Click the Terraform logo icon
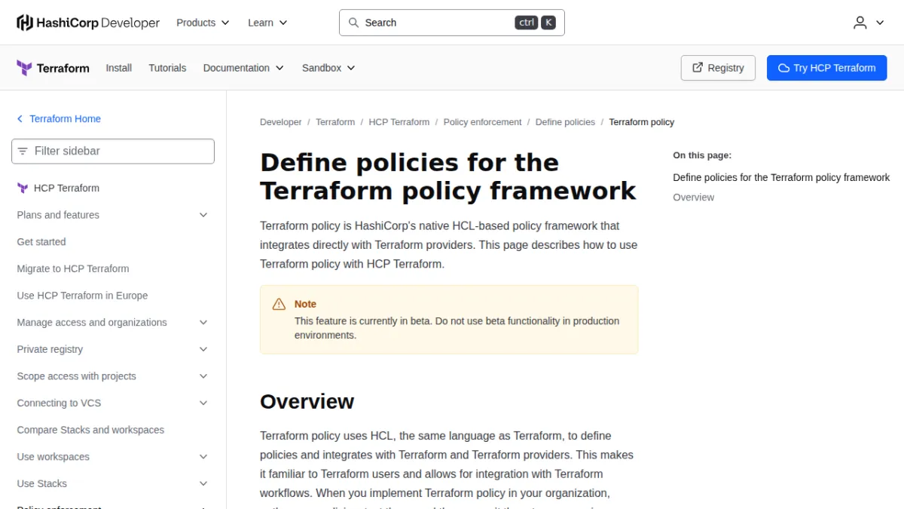The width and height of the screenshot is (904, 509). click(x=24, y=68)
